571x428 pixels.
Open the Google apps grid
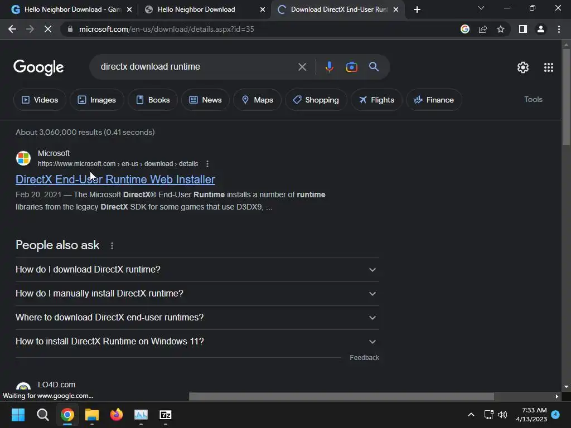coord(549,67)
